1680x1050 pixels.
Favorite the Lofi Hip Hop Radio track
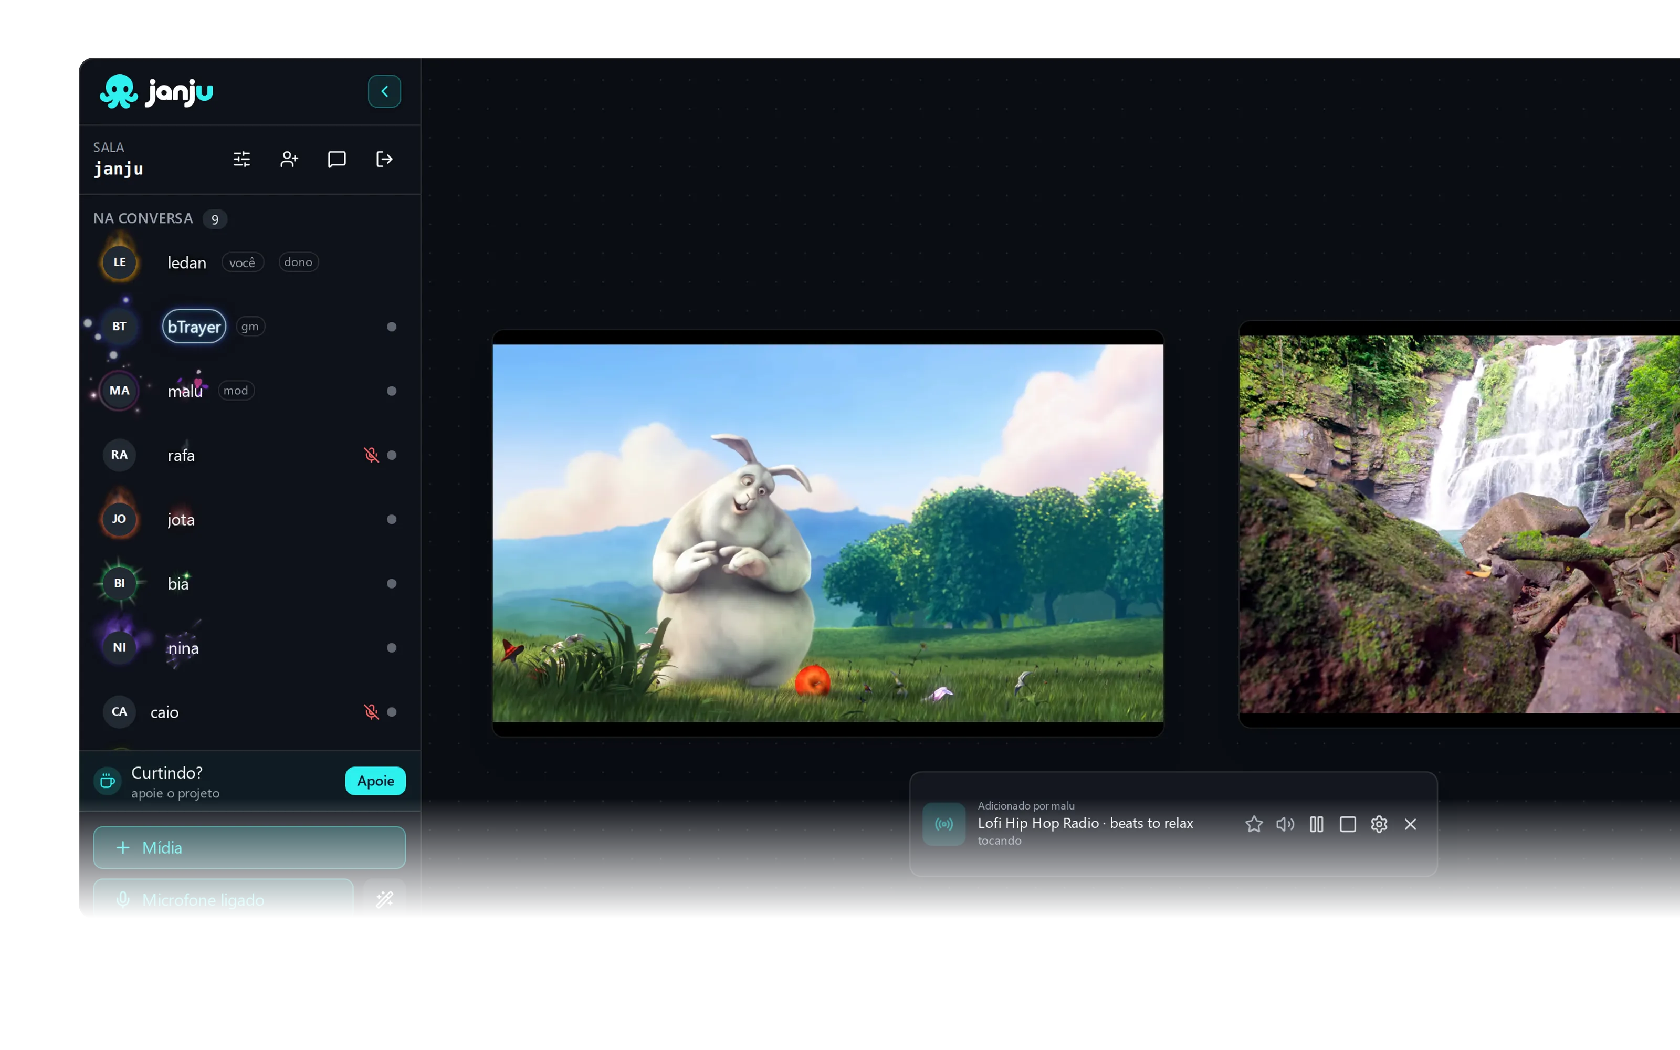click(1254, 824)
